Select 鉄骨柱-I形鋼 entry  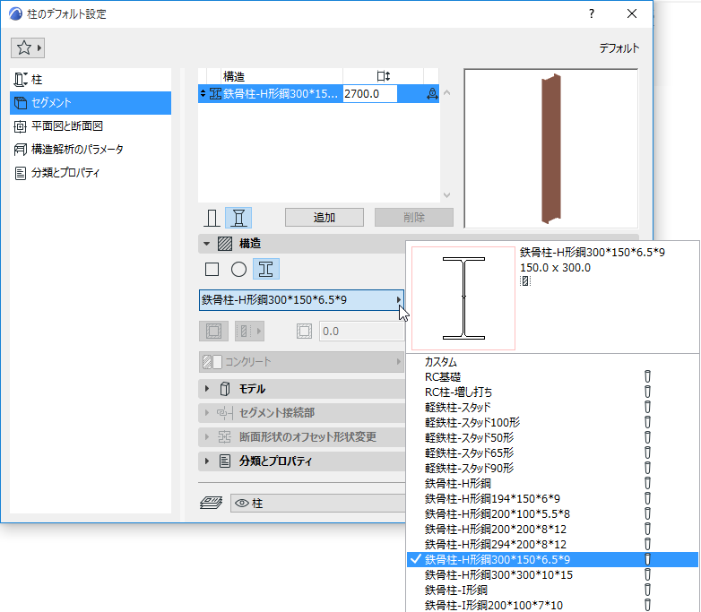pyautogui.click(x=552, y=590)
